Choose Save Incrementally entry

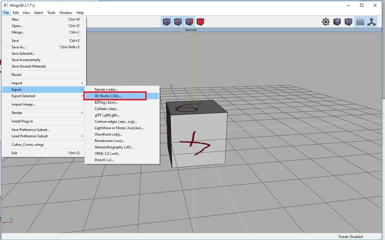click(44, 60)
